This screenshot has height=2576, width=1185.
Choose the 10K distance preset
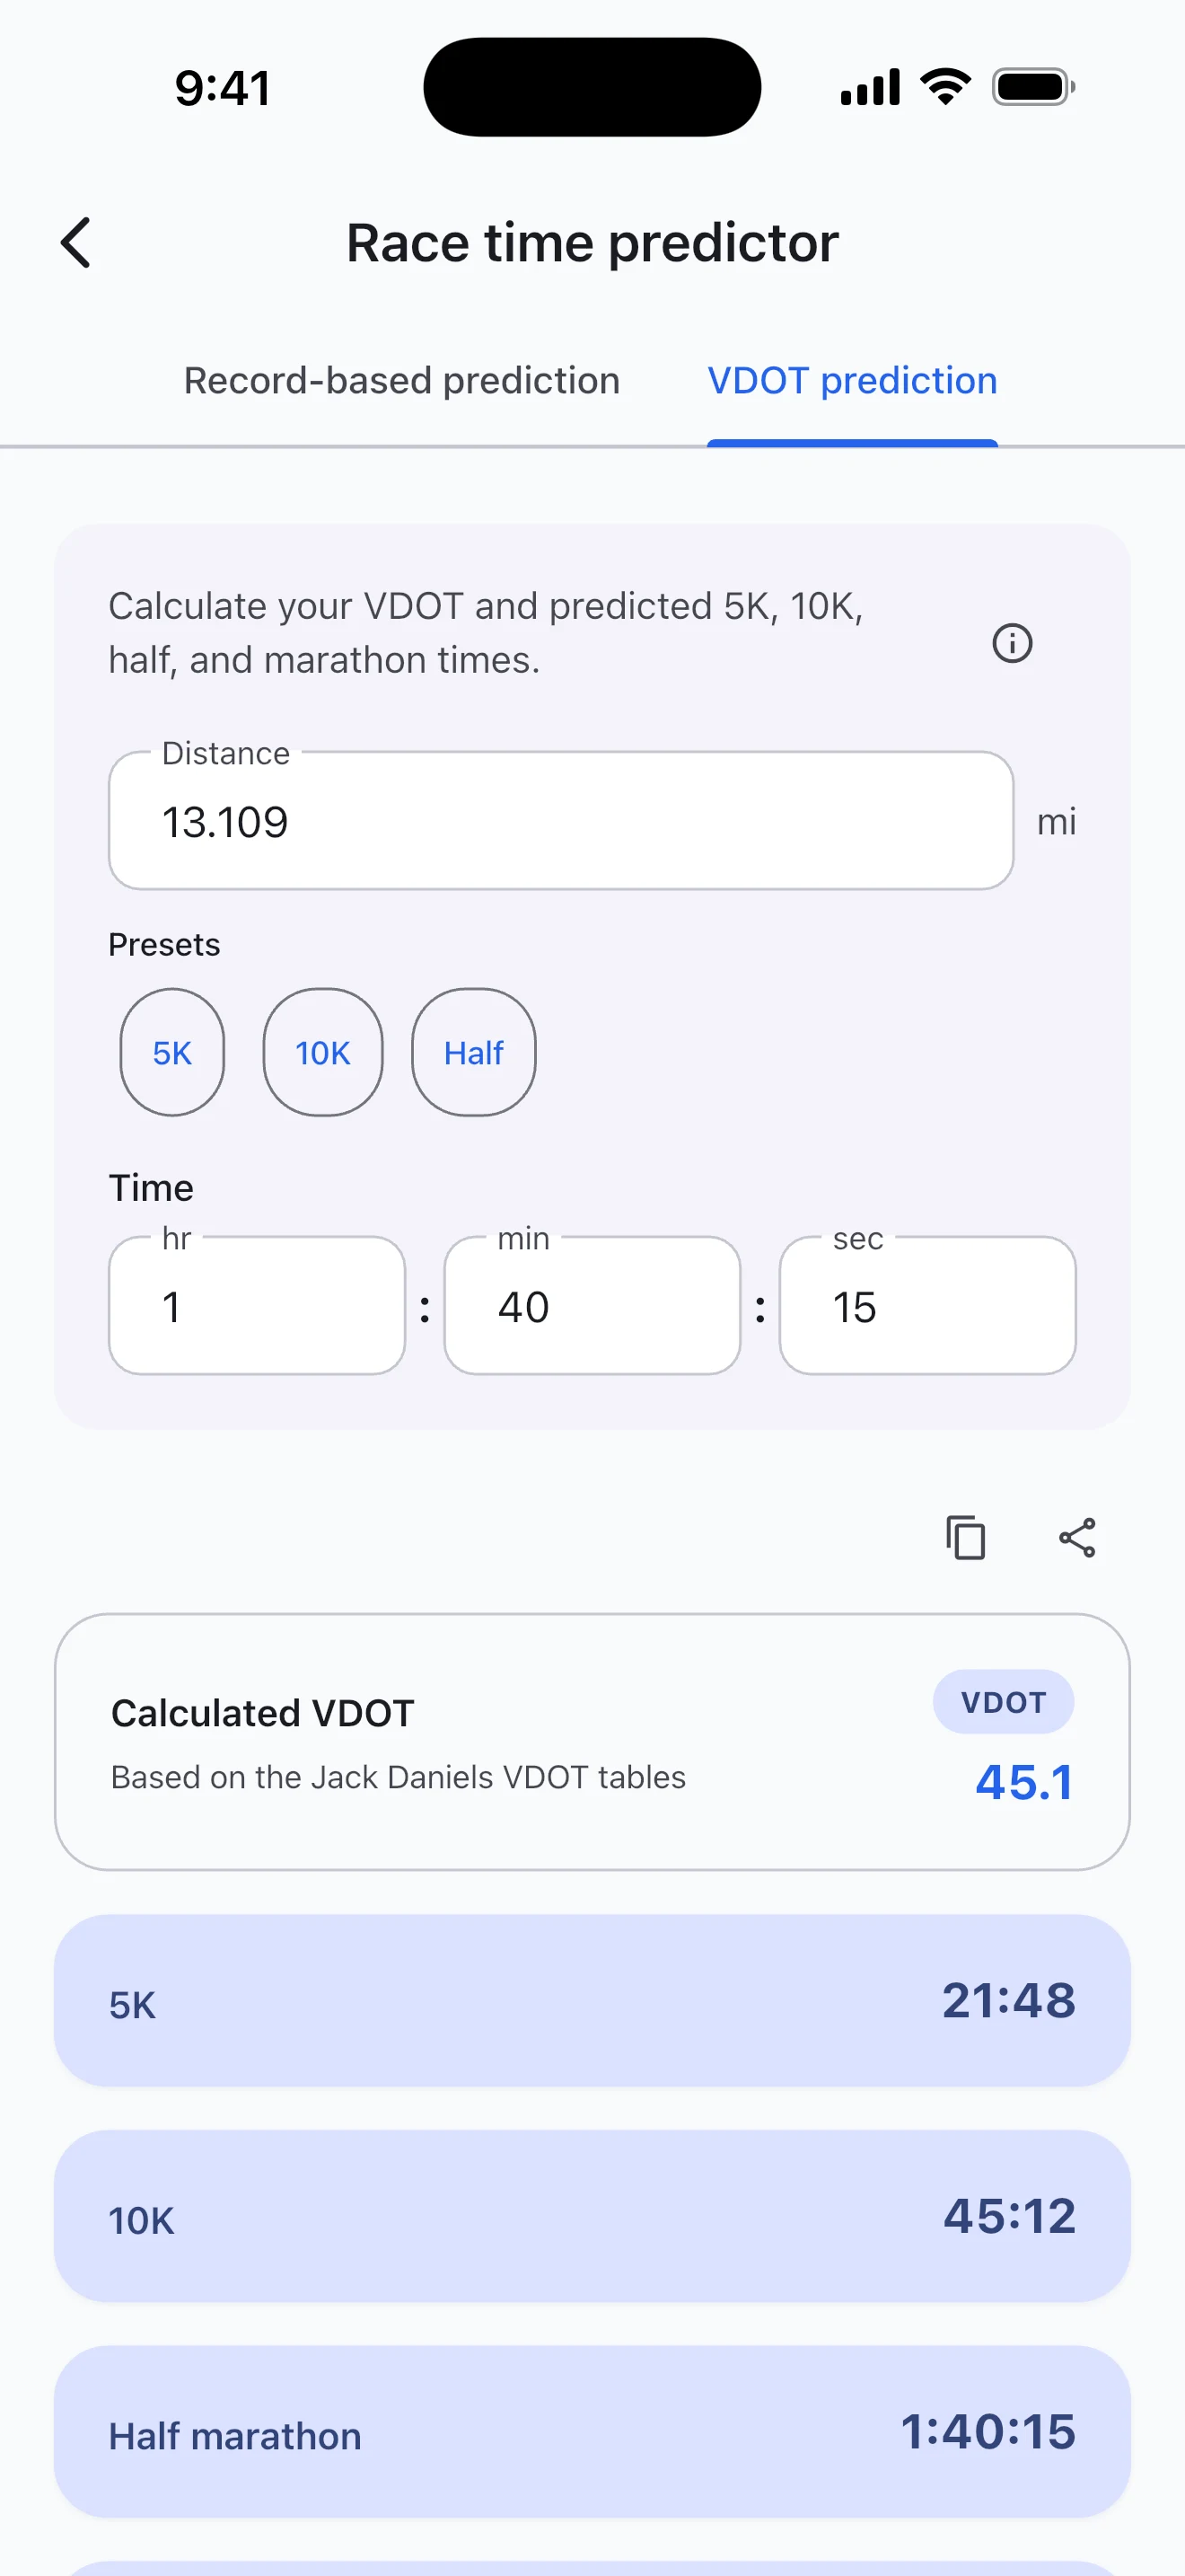pyautogui.click(x=322, y=1052)
